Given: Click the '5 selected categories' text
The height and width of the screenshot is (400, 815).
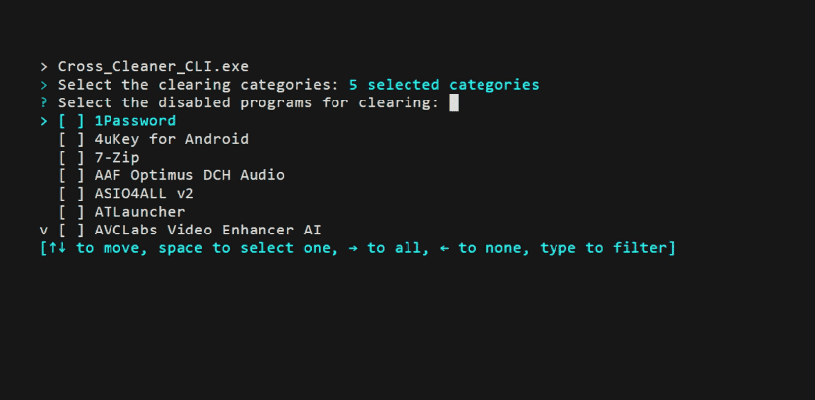Looking at the screenshot, I should pyautogui.click(x=444, y=85).
